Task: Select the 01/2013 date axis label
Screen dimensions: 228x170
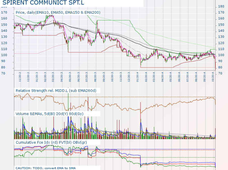Action: point(37,77)
